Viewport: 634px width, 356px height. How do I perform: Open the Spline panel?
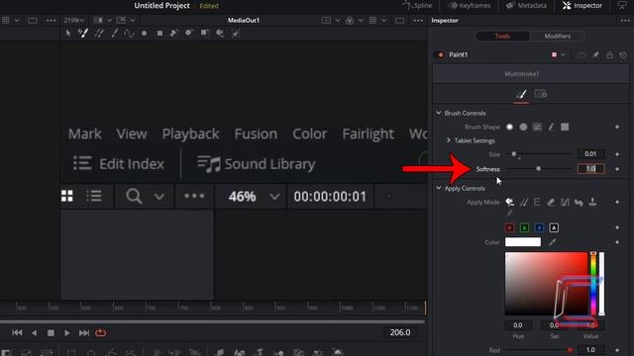pyautogui.click(x=418, y=5)
